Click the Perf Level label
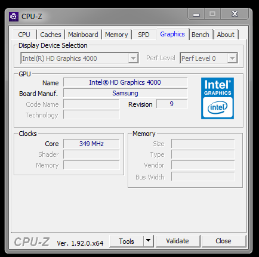Screen dimensions: 259x257 [x=161, y=58]
